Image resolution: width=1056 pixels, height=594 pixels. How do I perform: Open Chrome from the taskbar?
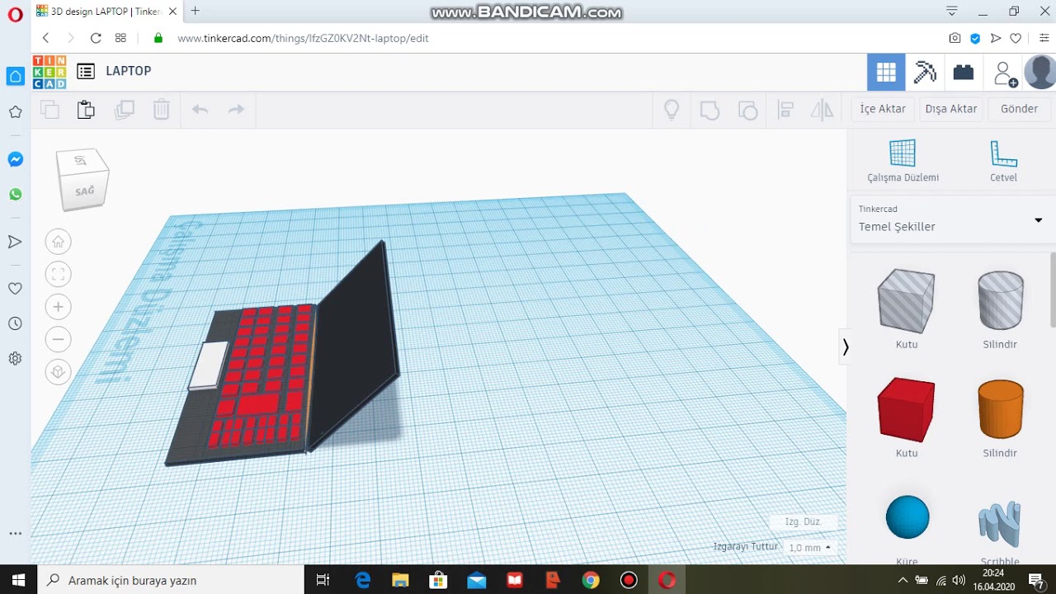(591, 580)
